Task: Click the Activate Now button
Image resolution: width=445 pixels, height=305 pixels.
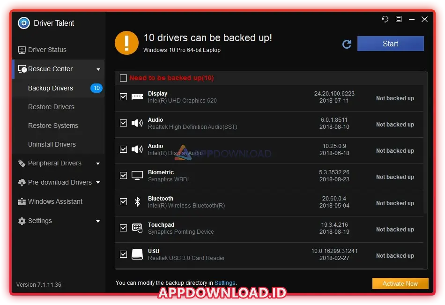Action: 400,283
